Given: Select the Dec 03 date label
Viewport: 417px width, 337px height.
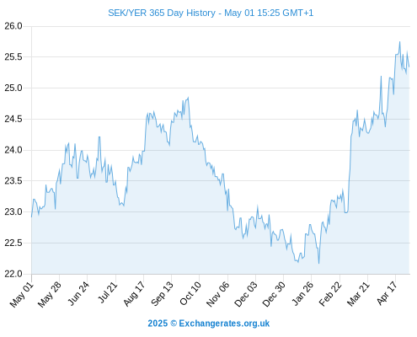Looking at the screenshot, I should [245, 295].
